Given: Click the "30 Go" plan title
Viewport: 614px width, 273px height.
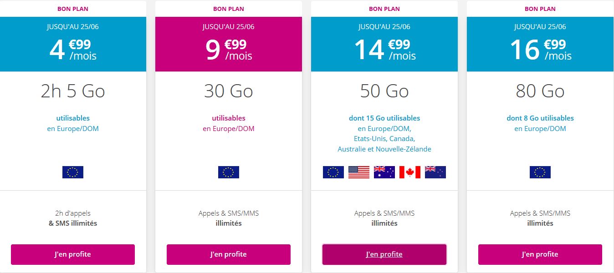Looking at the screenshot, I should click(x=229, y=91).
